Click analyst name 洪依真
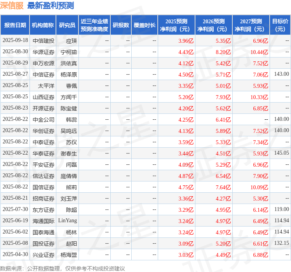The image size is (291, 272). (69, 63)
